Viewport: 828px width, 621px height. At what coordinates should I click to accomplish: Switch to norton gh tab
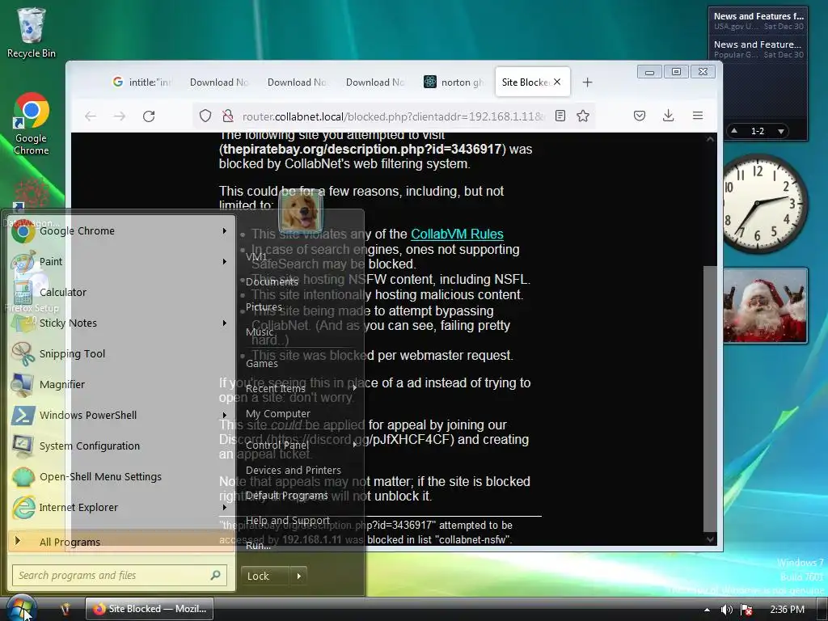tap(454, 82)
